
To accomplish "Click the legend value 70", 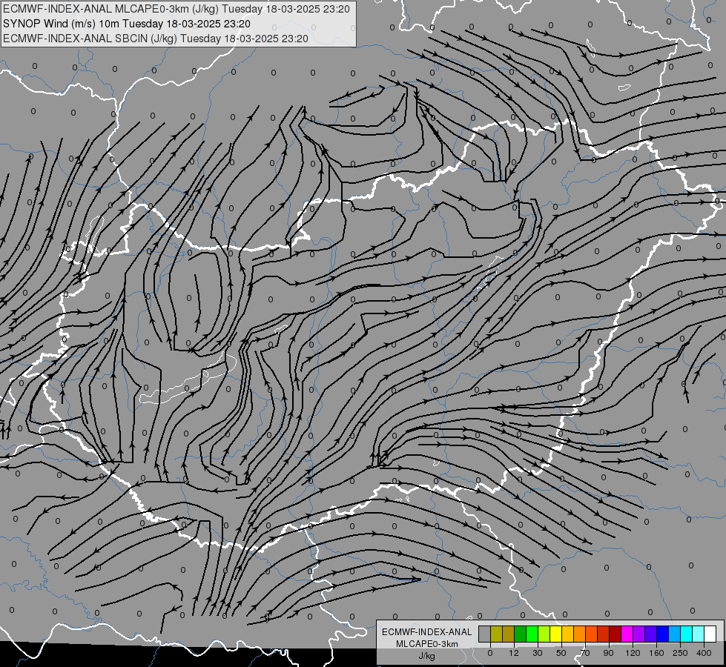I will pos(585,653).
